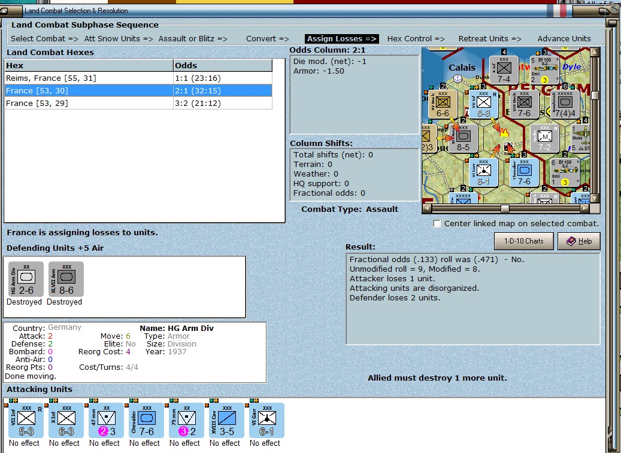Click the 7(4)4 HQ counter on the map
This screenshot has height=453, width=621.
[x=565, y=104]
